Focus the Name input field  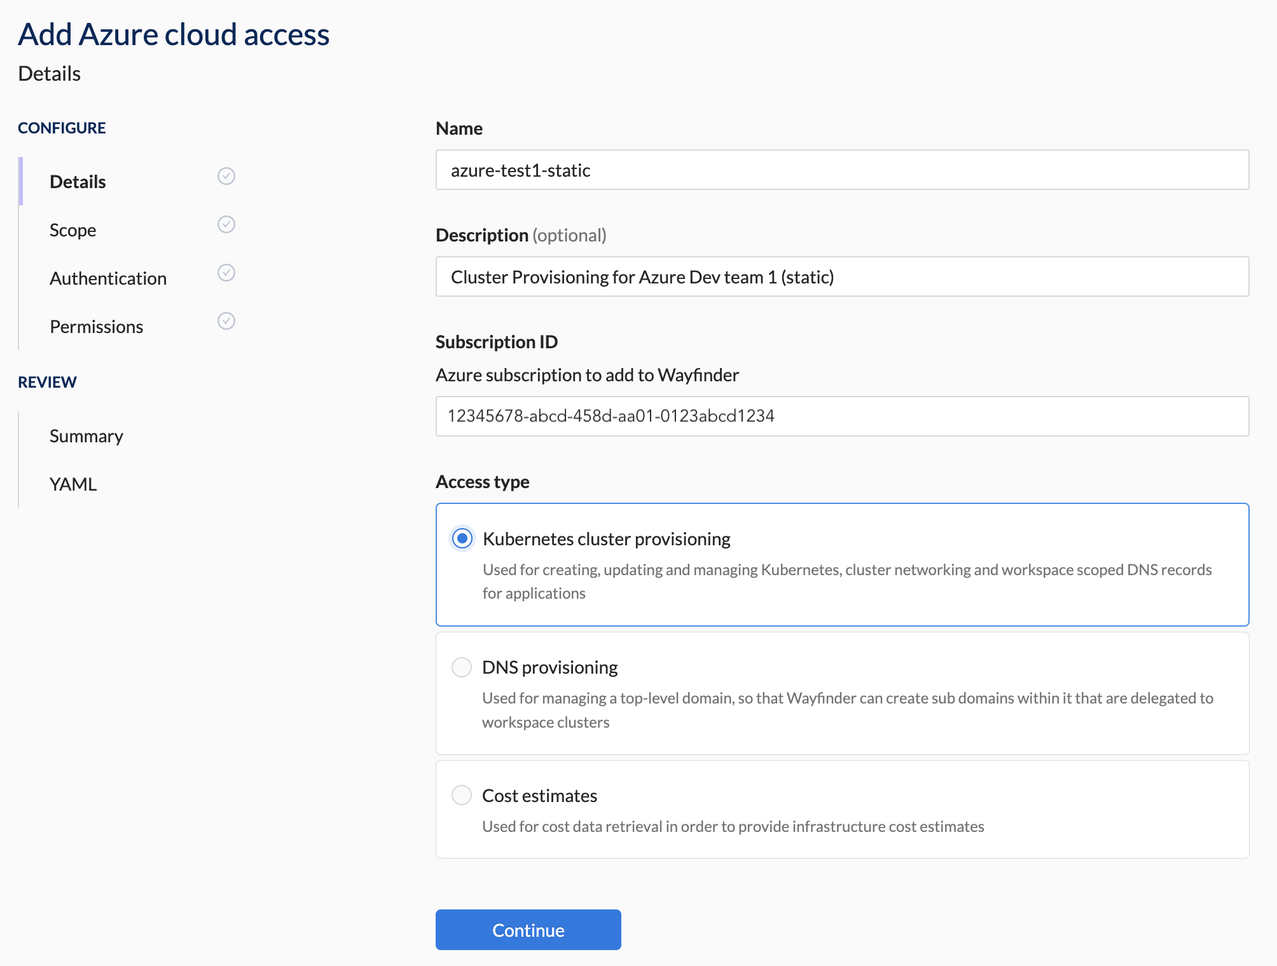pos(843,170)
